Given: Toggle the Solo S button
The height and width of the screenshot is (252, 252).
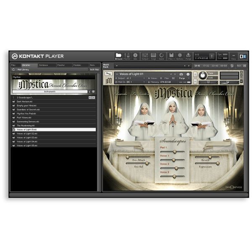Looking at the screenshot, I should click(x=195, y=74).
